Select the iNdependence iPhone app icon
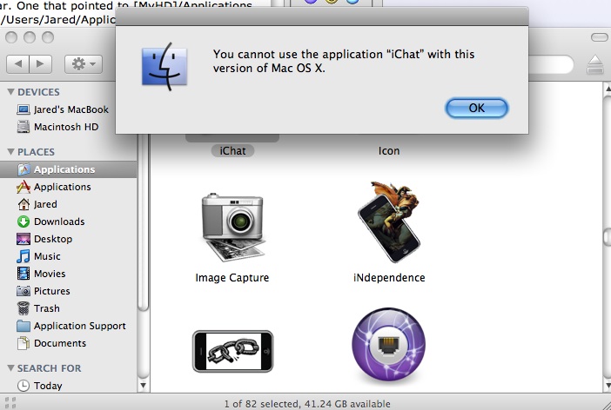 389,222
